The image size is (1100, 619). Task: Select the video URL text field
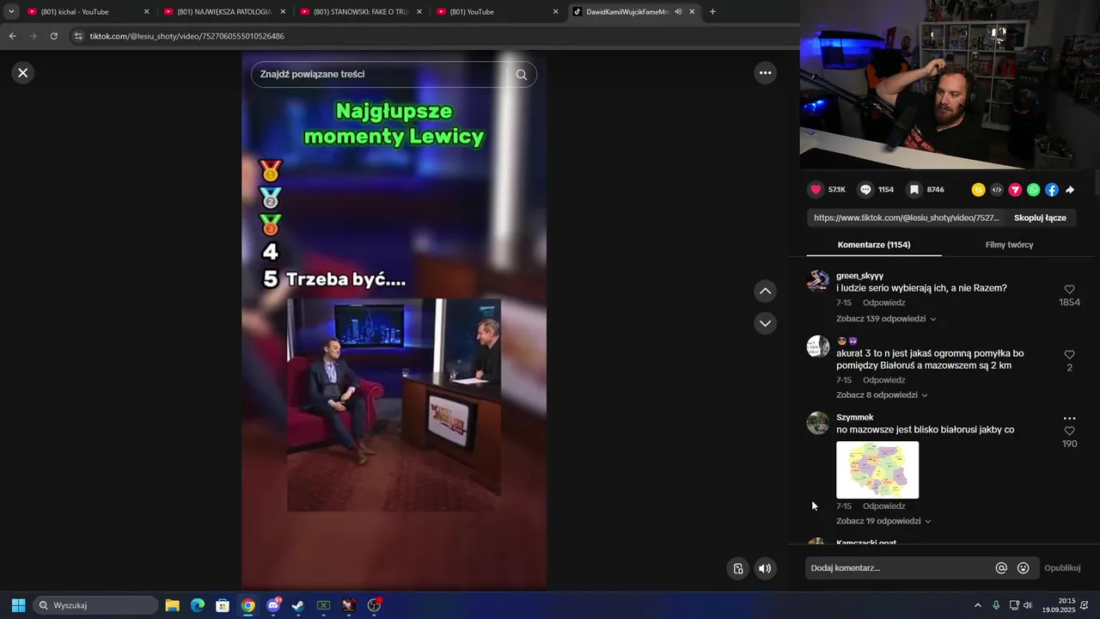(x=906, y=218)
